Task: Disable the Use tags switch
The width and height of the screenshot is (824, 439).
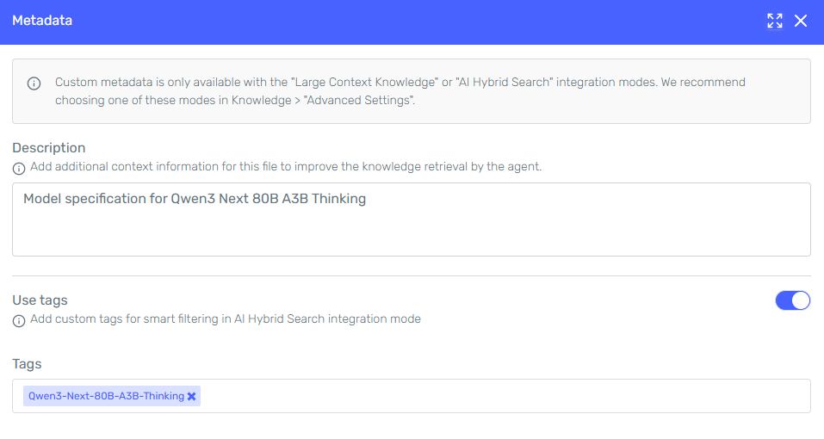Action: (792, 300)
